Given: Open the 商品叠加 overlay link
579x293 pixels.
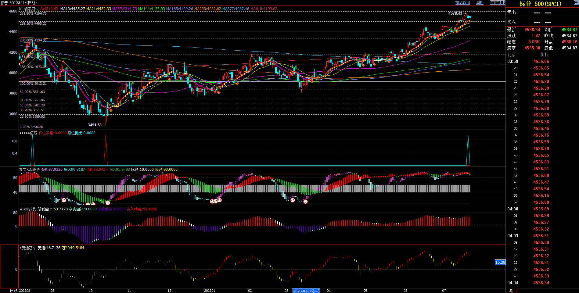Looking at the screenshot, I should pos(462,3).
